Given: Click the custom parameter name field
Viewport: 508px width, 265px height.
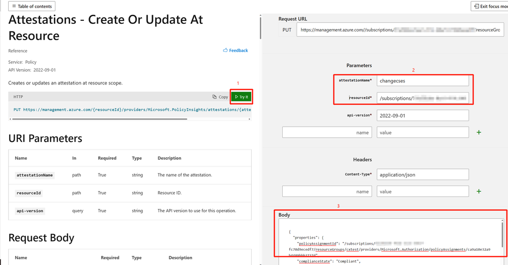Looking at the screenshot, I should pos(327,132).
